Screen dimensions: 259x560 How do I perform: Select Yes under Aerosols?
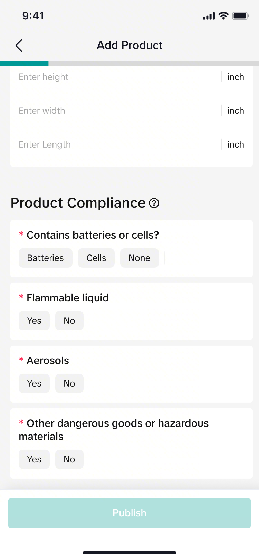34,383
